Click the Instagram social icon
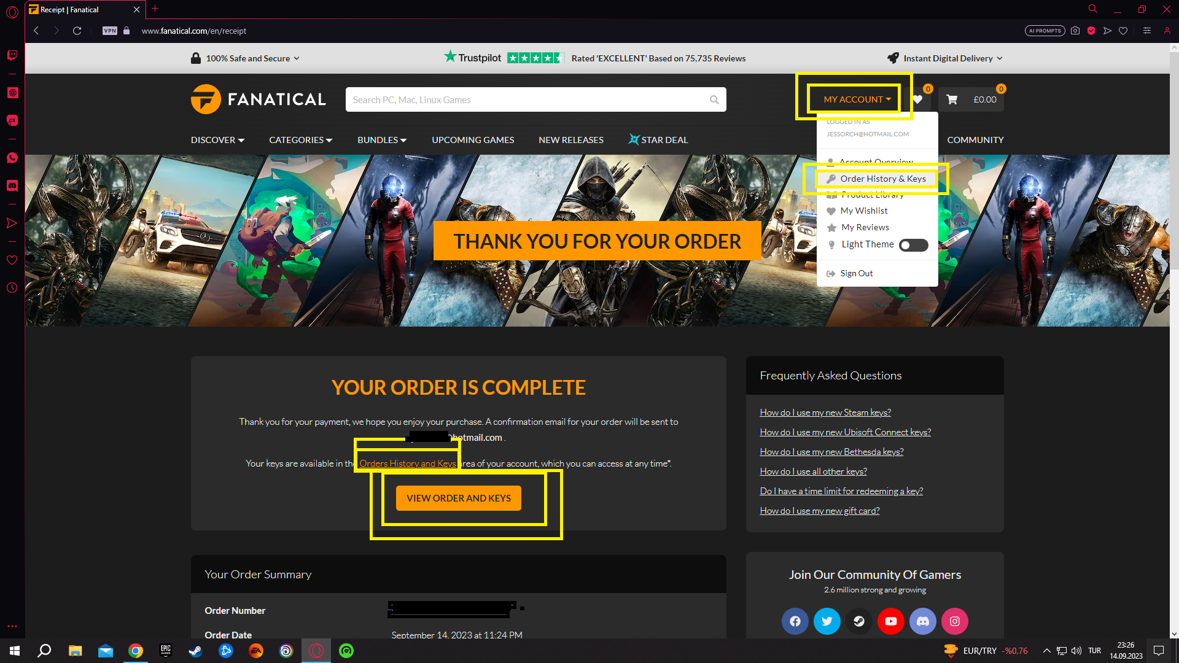This screenshot has height=663, width=1179. [954, 621]
